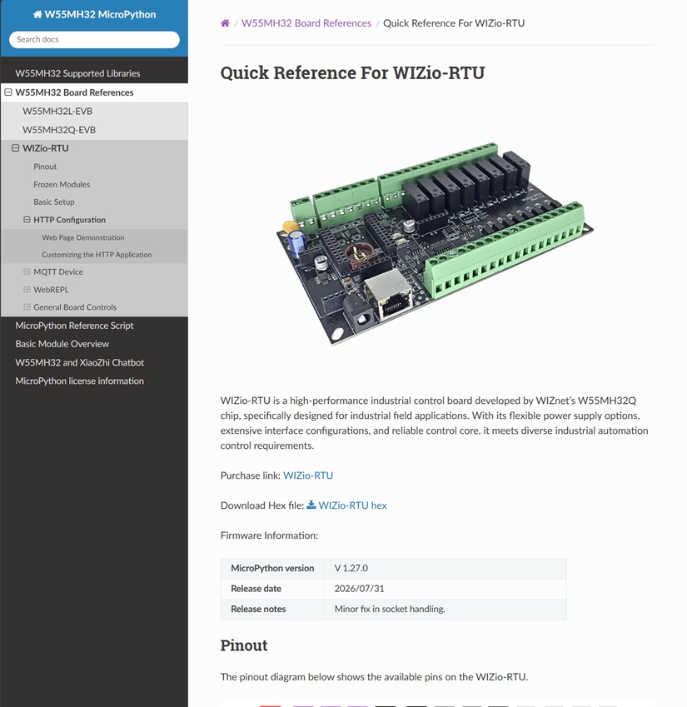The image size is (687, 707).
Task: Open Web Page Demonstration subsection
Action: point(83,237)
